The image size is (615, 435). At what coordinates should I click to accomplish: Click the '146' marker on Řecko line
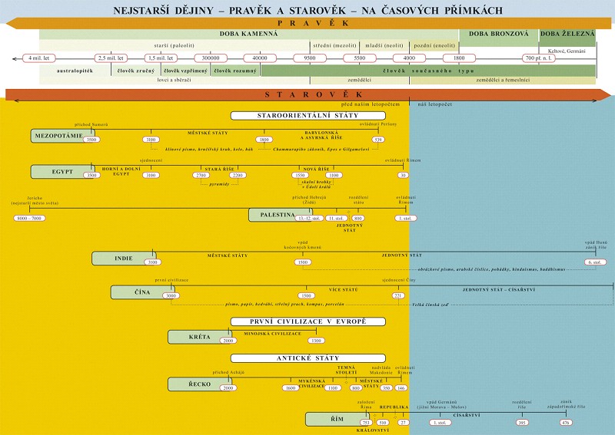(x=401, y=388)
